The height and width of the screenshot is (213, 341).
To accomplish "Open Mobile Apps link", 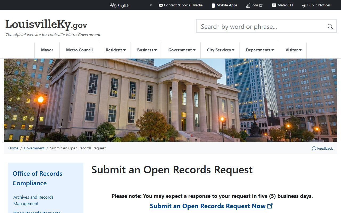I will click(227, 5).
